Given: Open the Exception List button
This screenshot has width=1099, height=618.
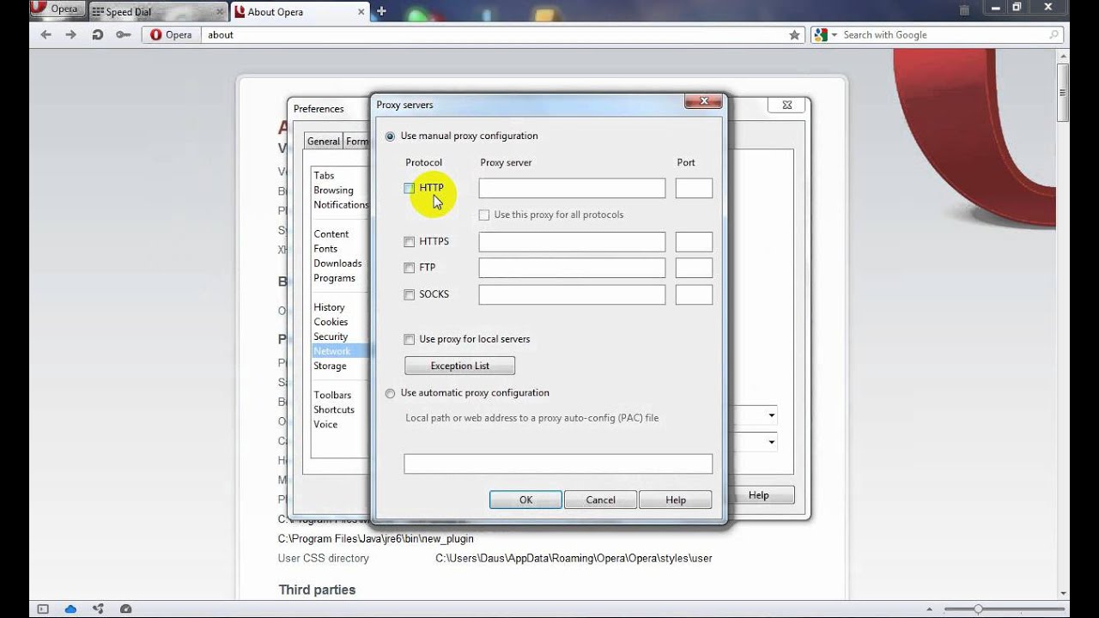Looking at the screenshot, I should (x=460, y=366).
